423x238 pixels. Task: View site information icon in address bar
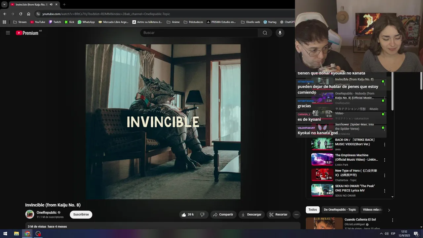38,14
